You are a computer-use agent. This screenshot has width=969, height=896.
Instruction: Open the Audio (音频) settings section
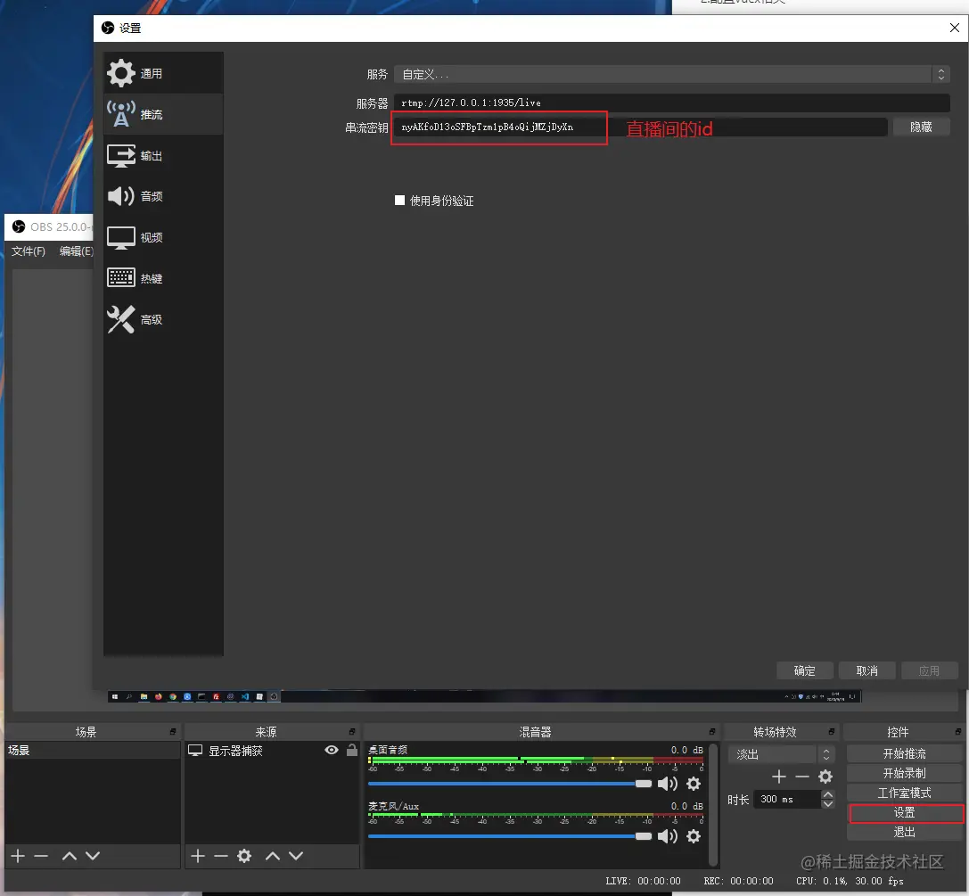point(163,196)
